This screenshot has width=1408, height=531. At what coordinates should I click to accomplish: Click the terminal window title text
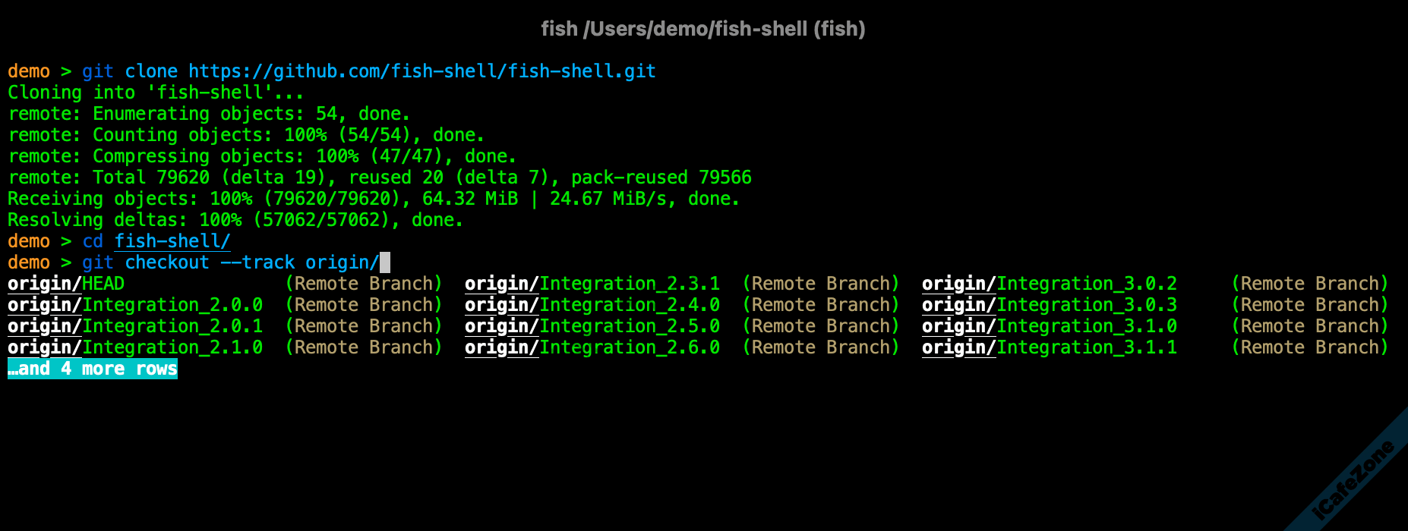click(x=703, y=29)
